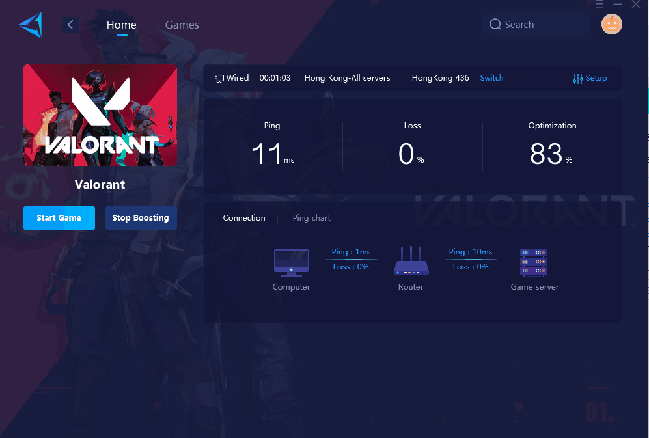649x438 pixels.
Task: Select the Connection tab
Action: click(x=244, y=218)
